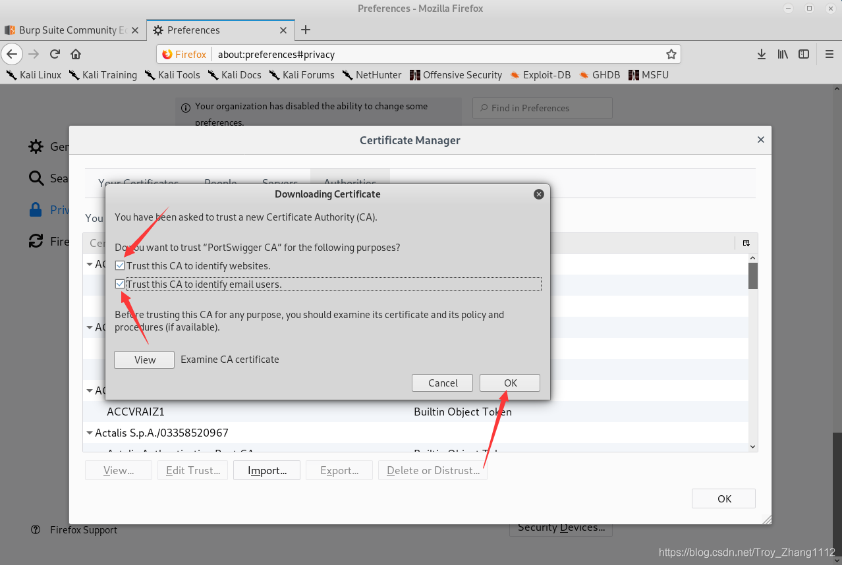The image size is (842, 565).
Task: Open the Exploit-DB bookmark
Action: tap(540, 75)
